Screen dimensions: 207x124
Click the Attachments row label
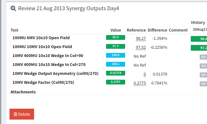pos(23,92)
